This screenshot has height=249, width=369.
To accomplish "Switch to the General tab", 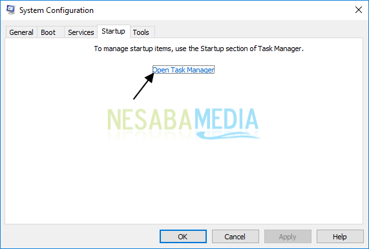I will coord(21,32).
